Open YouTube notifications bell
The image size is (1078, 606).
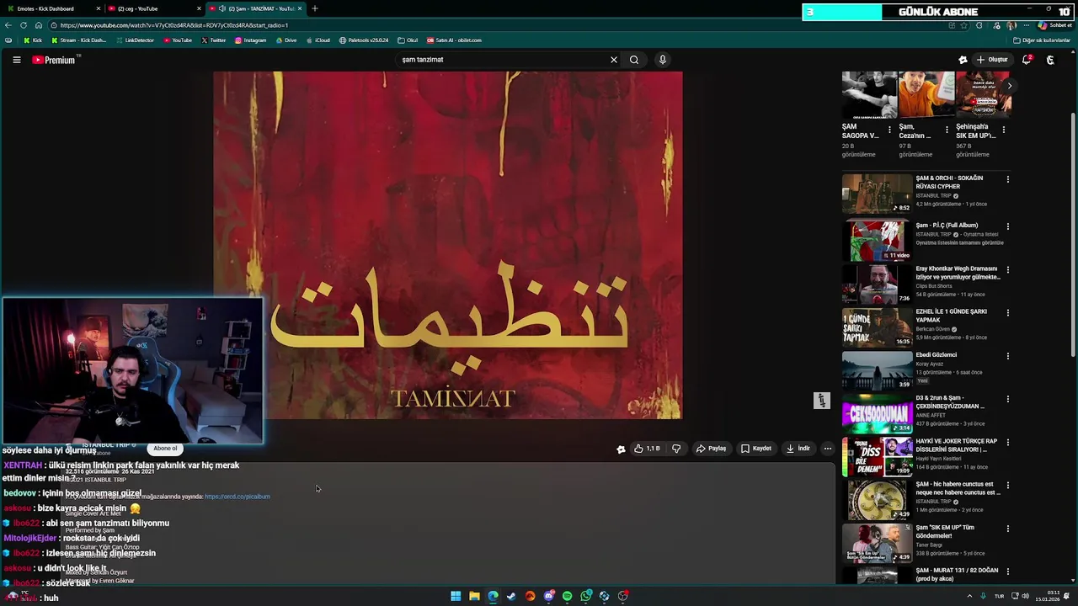click(1027, 60)
